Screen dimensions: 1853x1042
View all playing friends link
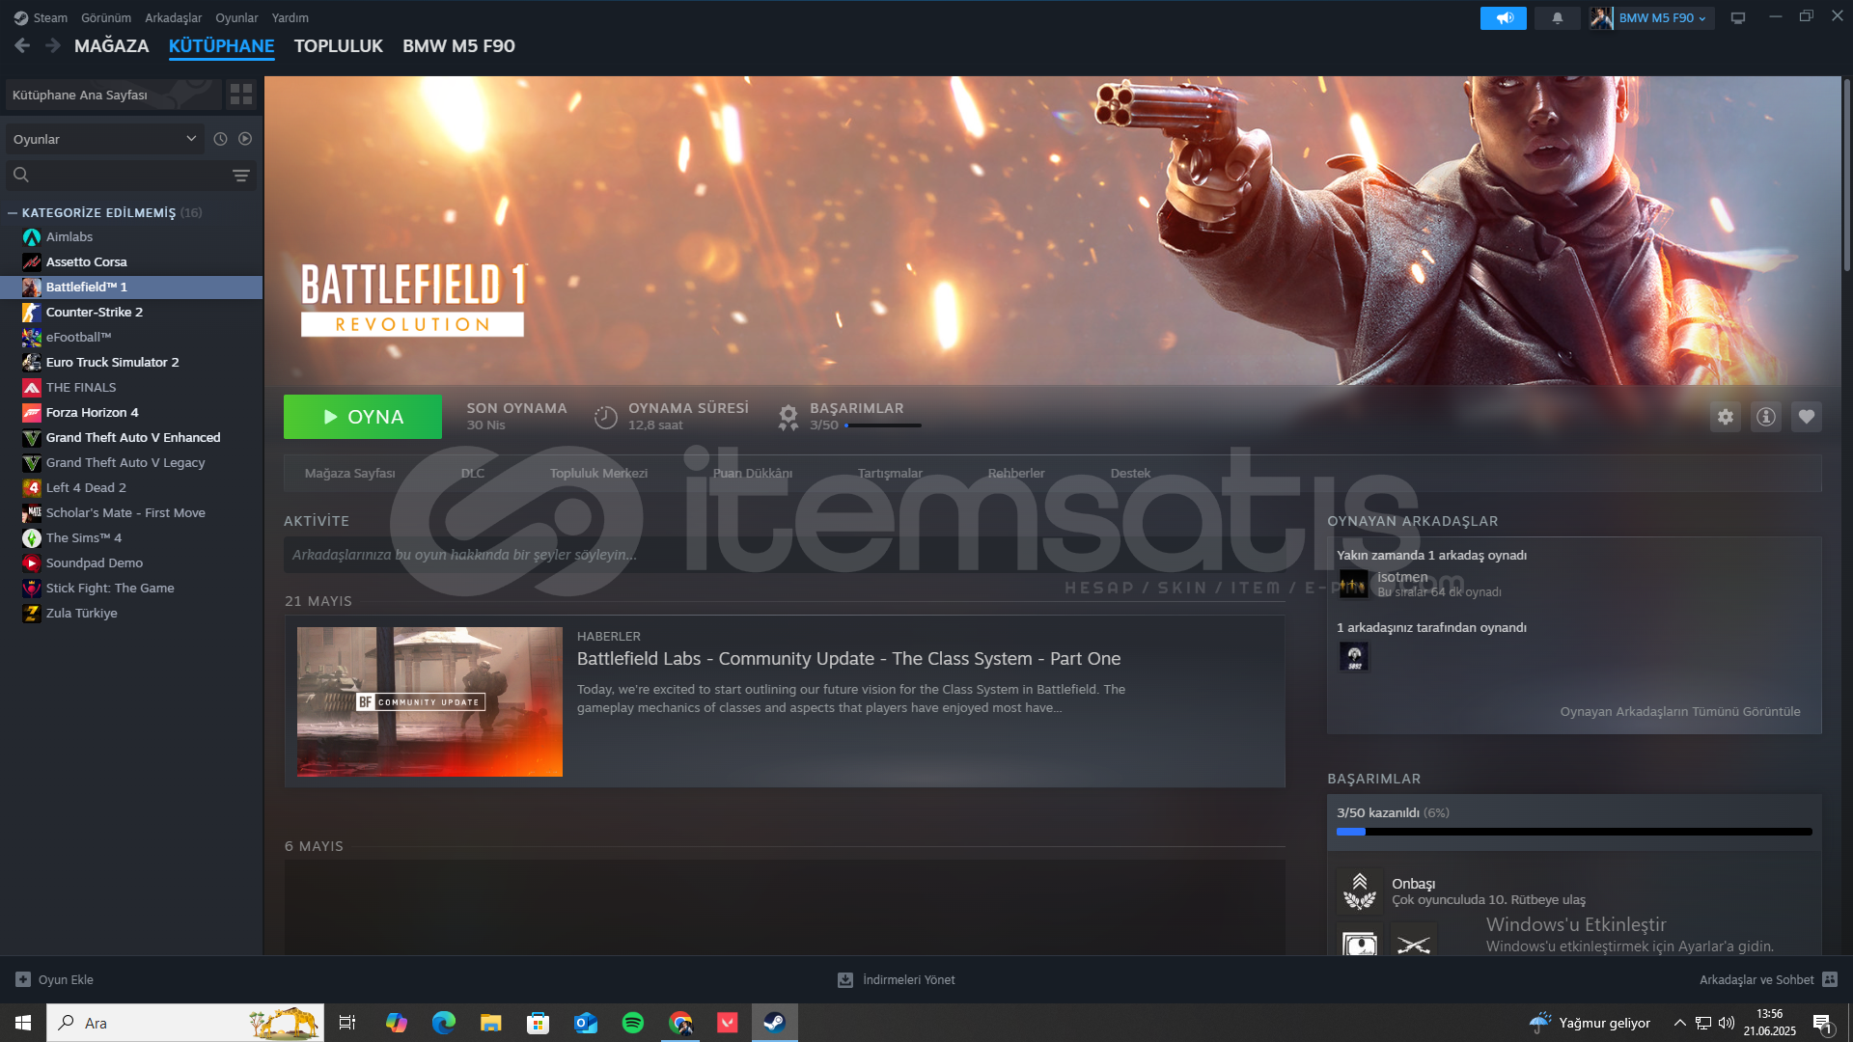coord(1680,712)
